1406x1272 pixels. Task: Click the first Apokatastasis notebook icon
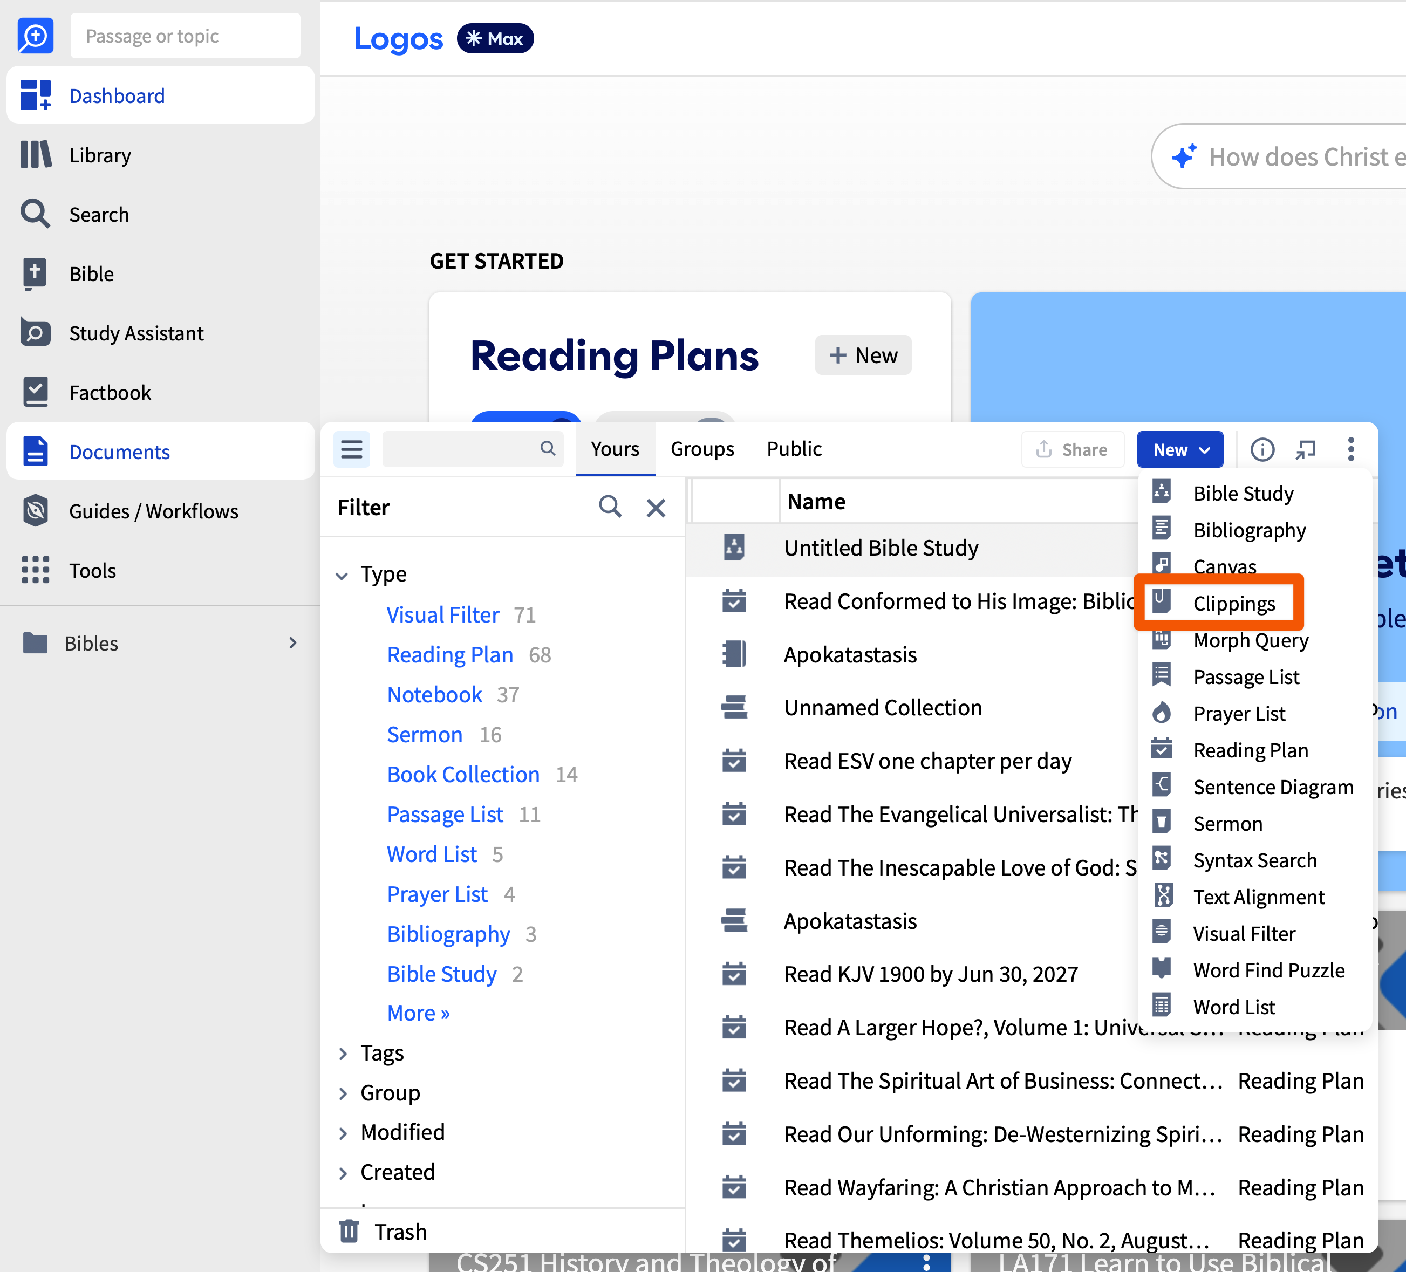click(734, 654)
